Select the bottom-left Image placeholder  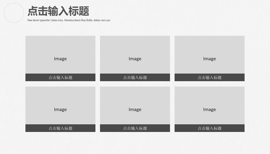click(60, 105)
